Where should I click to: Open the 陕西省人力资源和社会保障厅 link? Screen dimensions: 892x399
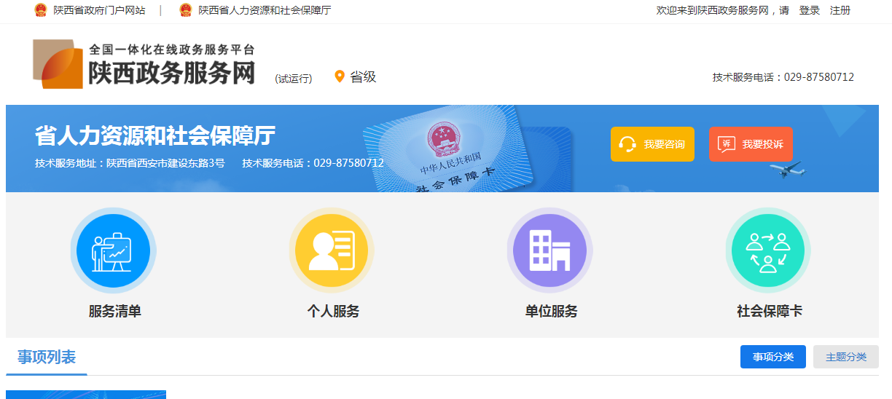coord(265,10)
